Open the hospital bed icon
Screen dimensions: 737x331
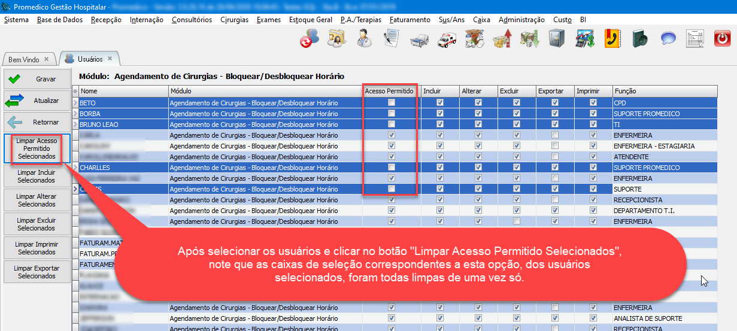(x=418, y=40)
